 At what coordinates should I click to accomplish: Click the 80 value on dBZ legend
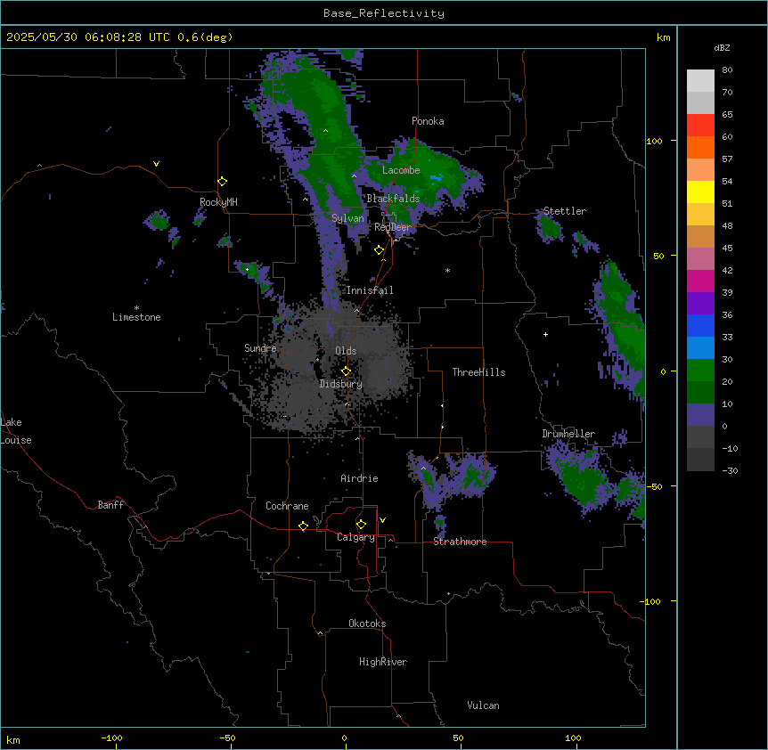point(727,70)
